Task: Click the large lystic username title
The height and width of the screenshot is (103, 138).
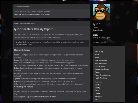Action: [x=96, y=24]
